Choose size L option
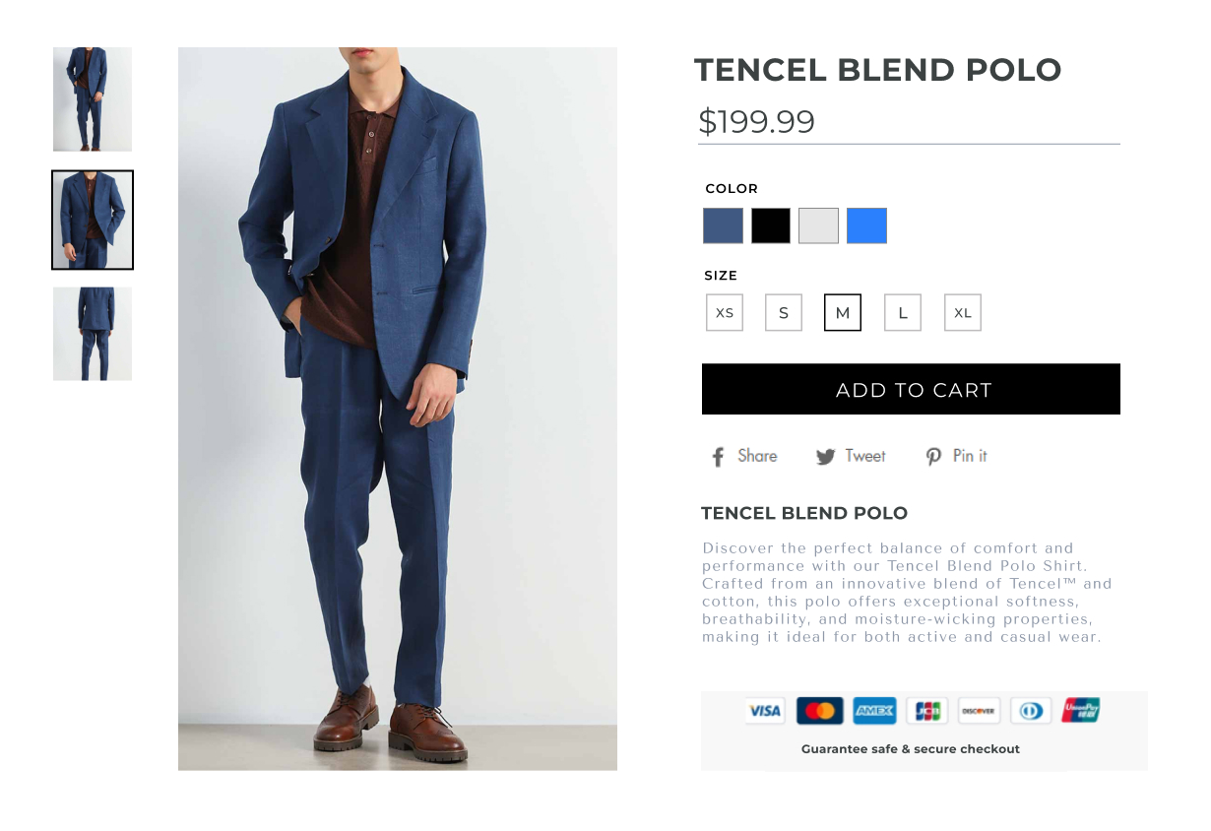 point(903,313)
